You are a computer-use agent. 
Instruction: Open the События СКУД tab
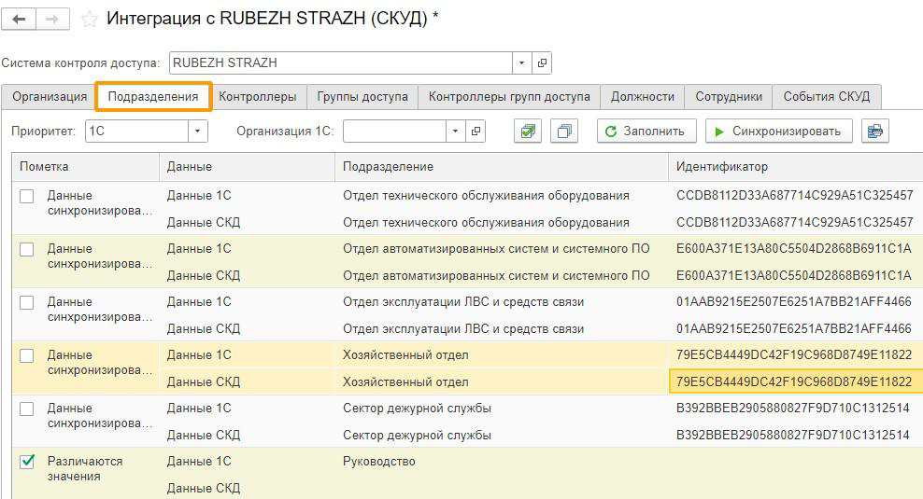(x=826, y=97)
